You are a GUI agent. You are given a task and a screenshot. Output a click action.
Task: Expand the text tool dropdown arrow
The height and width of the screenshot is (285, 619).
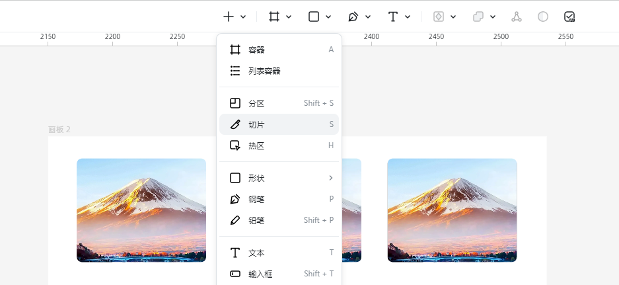(408, 17)
